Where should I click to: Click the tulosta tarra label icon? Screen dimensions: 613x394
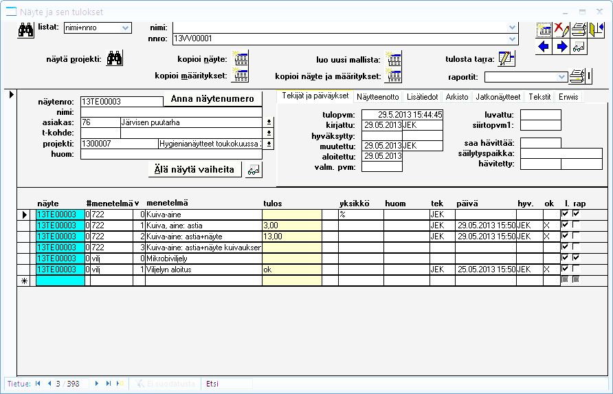[506, 58]
